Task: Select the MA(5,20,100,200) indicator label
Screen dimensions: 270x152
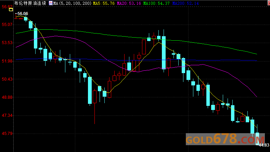Action: pos(72,3)
